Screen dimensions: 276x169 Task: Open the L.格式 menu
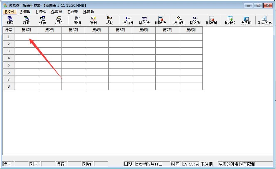[x=41, y=12]
